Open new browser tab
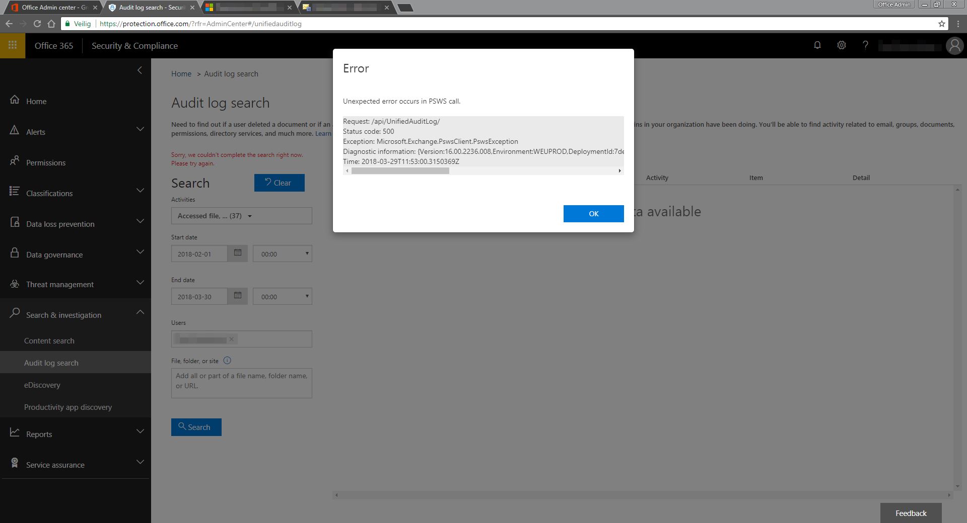 405,8
